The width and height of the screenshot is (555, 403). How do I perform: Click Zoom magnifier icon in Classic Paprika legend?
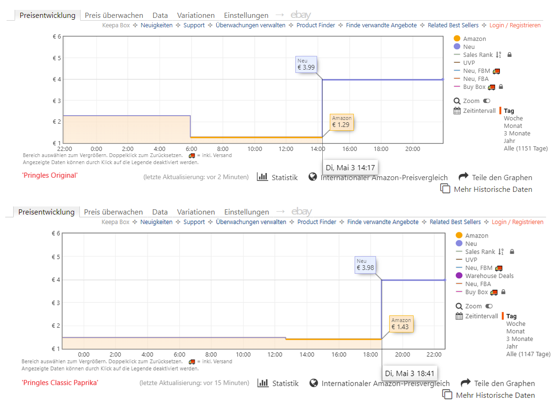[459, 306]
